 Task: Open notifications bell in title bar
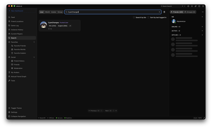pos(192,6)
